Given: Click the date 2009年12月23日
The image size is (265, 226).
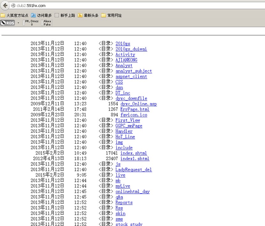Looking at the screenshot, I should [x=47, y=115].
